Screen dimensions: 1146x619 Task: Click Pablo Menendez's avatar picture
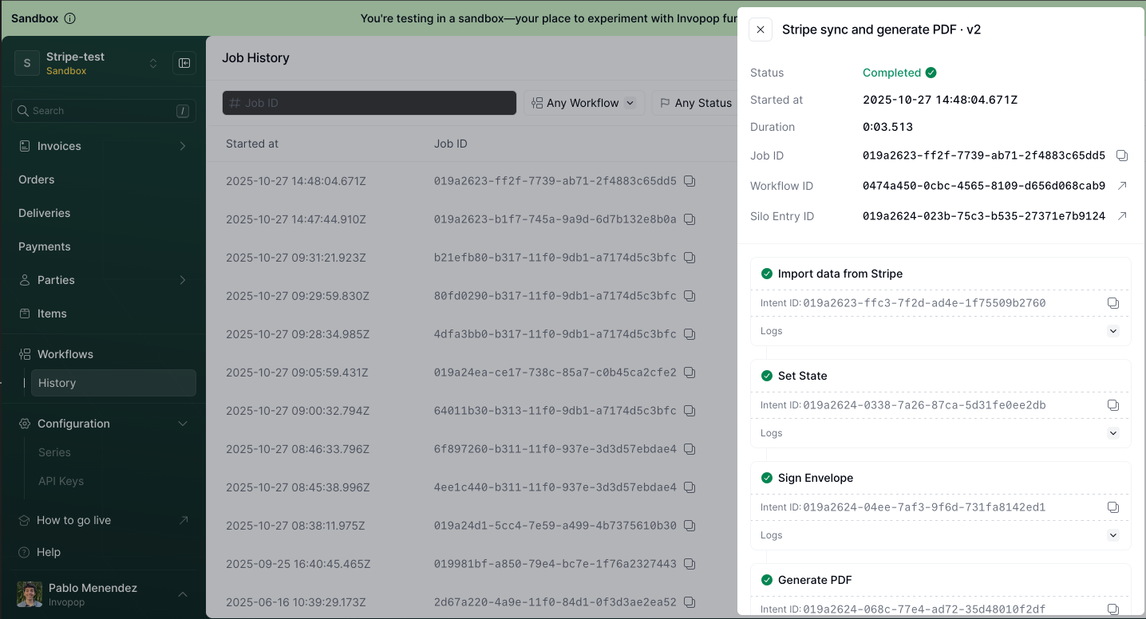(30, 594)
